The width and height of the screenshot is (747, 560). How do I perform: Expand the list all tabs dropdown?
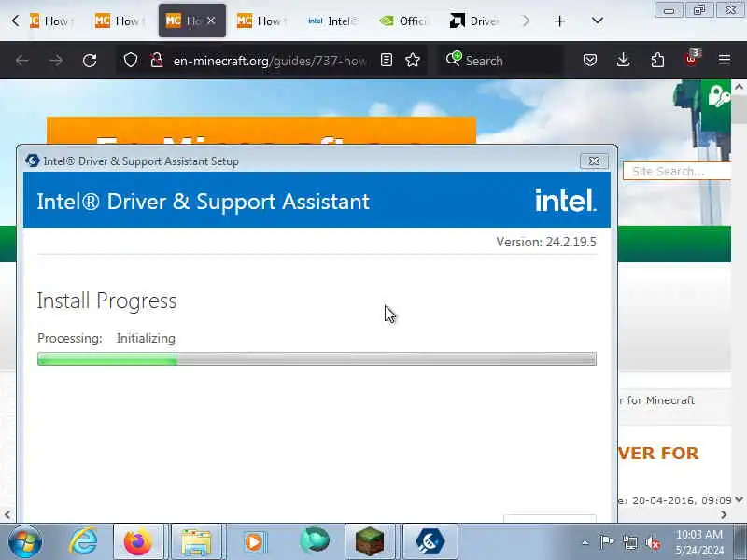pos(597,21)
